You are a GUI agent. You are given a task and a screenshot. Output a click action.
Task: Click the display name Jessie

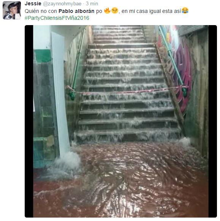click(33, 3)
